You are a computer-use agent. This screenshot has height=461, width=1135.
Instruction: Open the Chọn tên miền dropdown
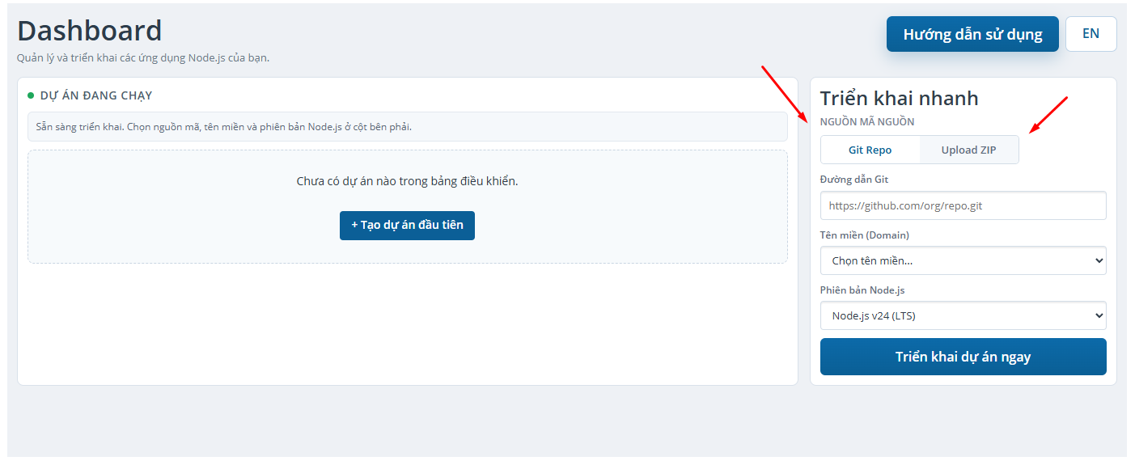click(963, 260)
